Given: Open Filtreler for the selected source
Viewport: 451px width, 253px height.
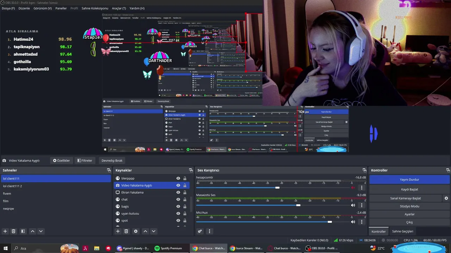Looking at the screenshot, I should pos(85,161).
